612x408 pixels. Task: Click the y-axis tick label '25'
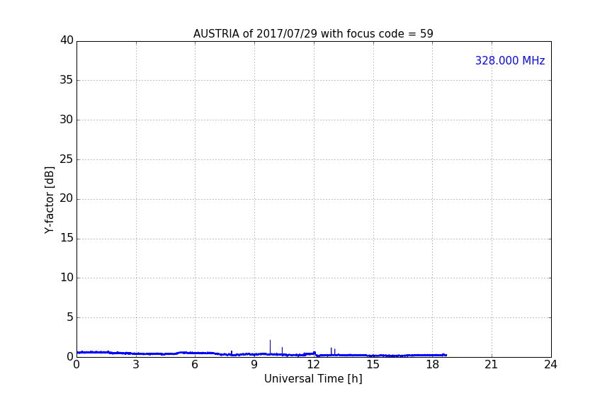coord(67,159)
